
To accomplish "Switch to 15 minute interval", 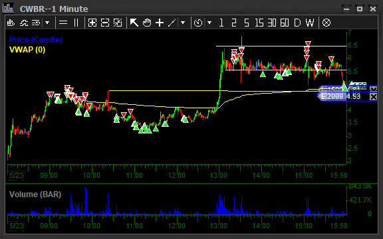I will coord(259,23).
